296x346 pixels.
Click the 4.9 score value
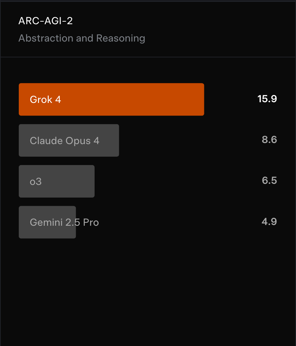269,221
